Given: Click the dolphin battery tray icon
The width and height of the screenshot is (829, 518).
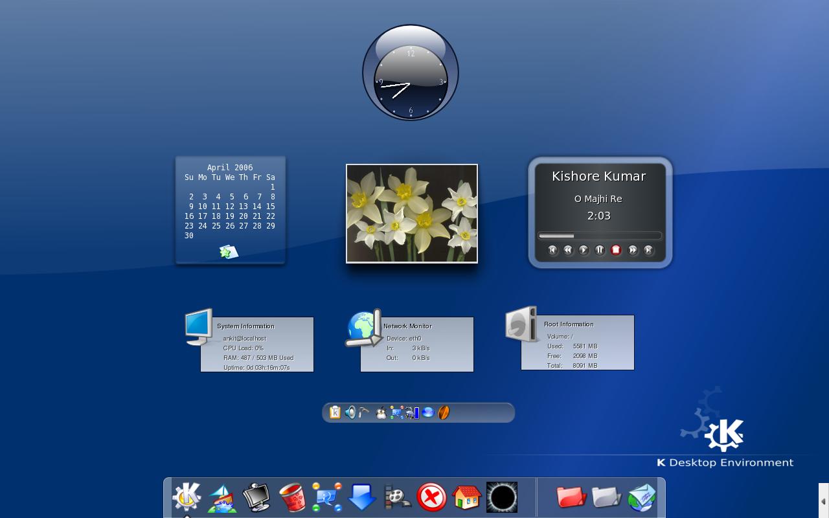Looking at the screenshot, I should pos(413,412).
